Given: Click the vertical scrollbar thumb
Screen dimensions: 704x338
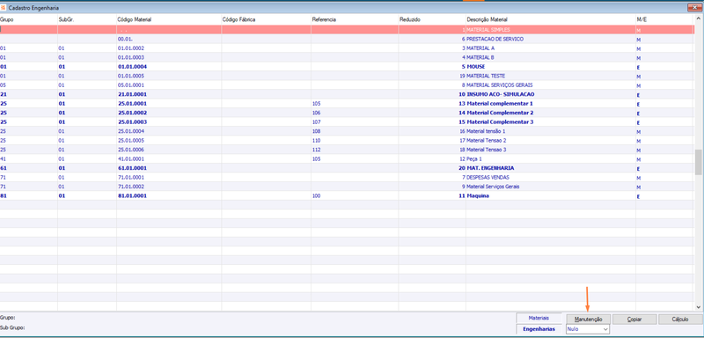Looking at the screenshot, I should [698, 162].
